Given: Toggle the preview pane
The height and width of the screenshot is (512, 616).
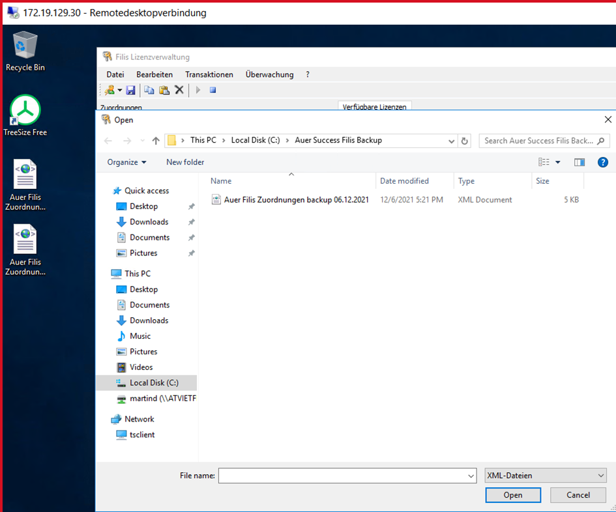Looking at the screenshot, I should pos(579,162).
